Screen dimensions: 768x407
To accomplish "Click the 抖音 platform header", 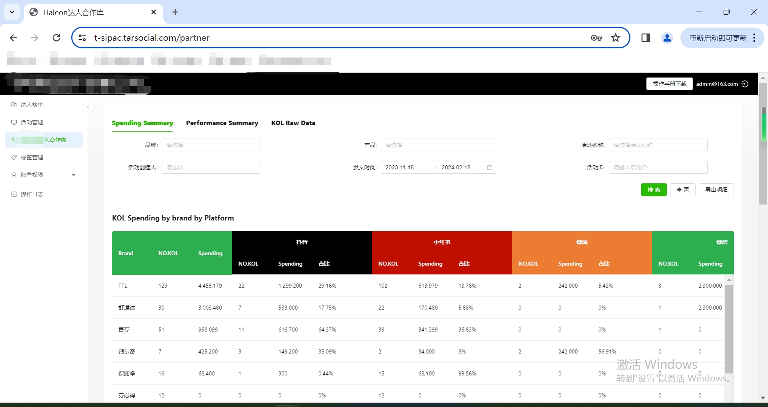I will [x=302, y=242].
